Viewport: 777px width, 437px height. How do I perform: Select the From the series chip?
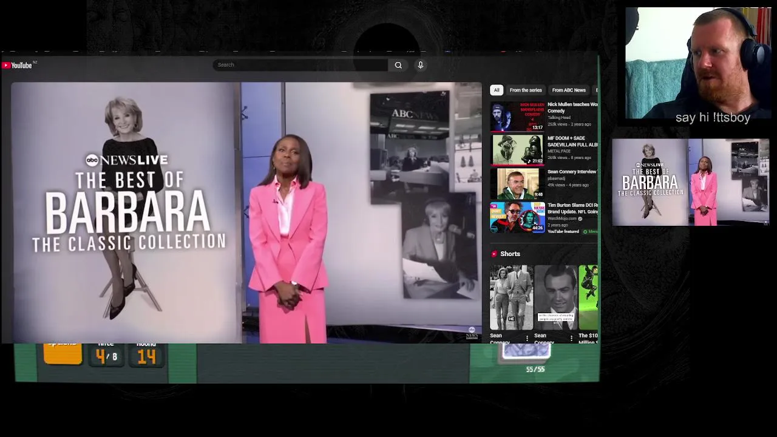coord(526,90)
